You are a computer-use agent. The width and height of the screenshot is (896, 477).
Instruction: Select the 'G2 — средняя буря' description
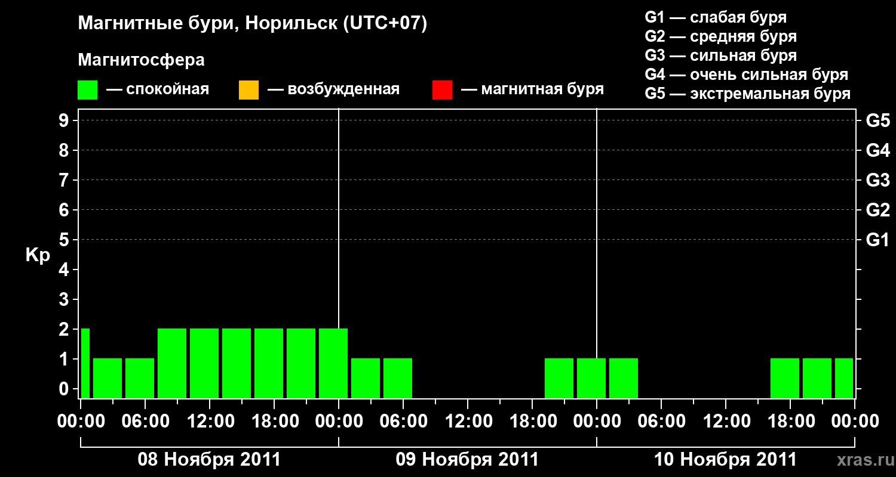pyautogui.click(x=720, y=36)
